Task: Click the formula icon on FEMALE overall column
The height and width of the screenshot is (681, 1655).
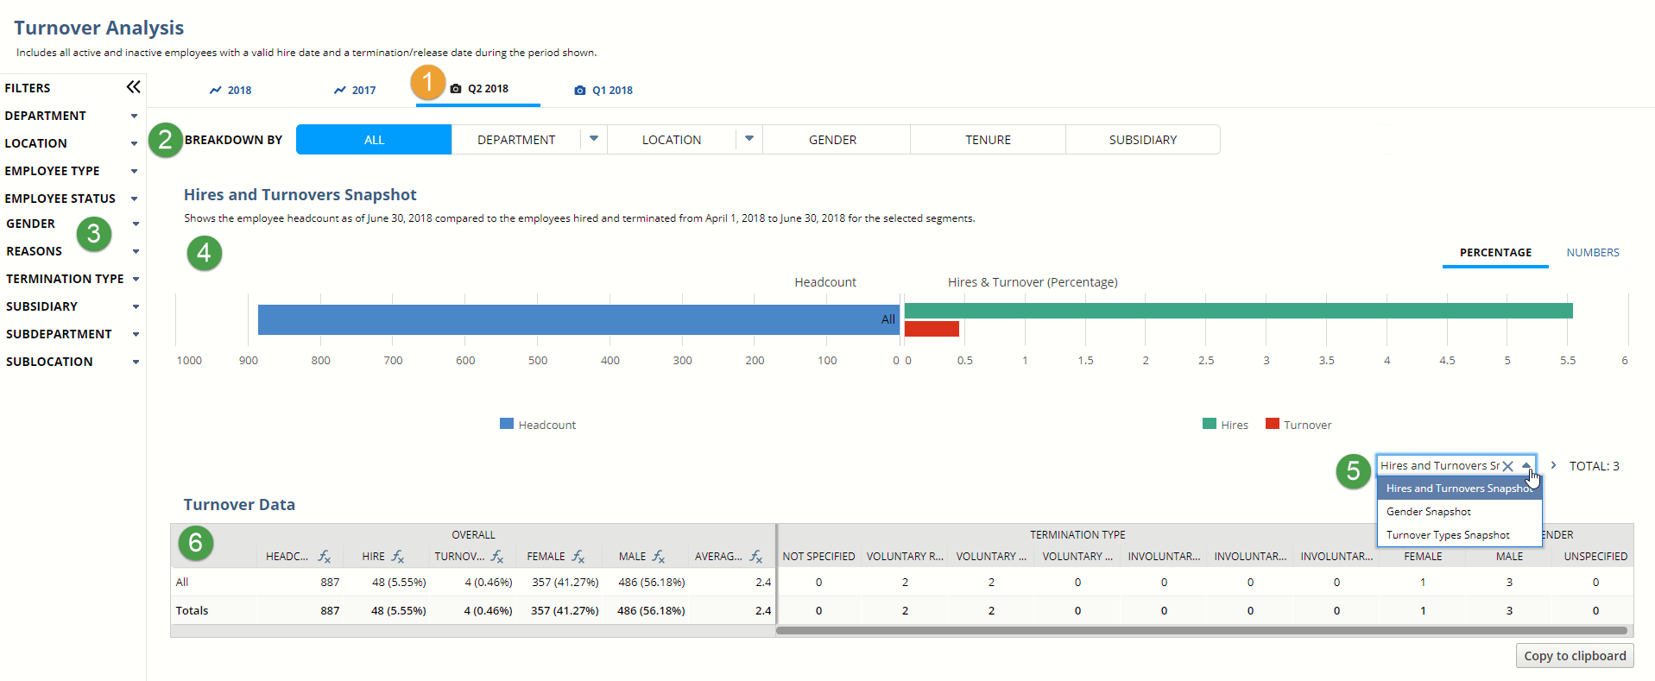Action: (x=578, y=557)
